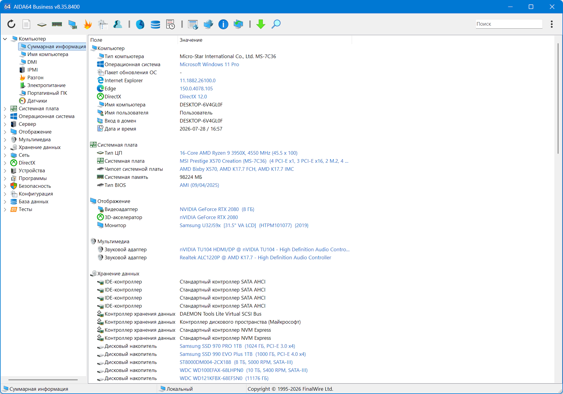Image resolution: width=563 pixels, height=394 pixels.
Task: Expand the Тесты tree node
Action: [x=5, y=209]
